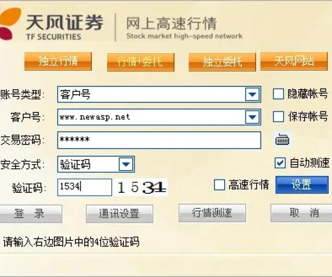Uncheck the 自动测速 checkbox

280,163
